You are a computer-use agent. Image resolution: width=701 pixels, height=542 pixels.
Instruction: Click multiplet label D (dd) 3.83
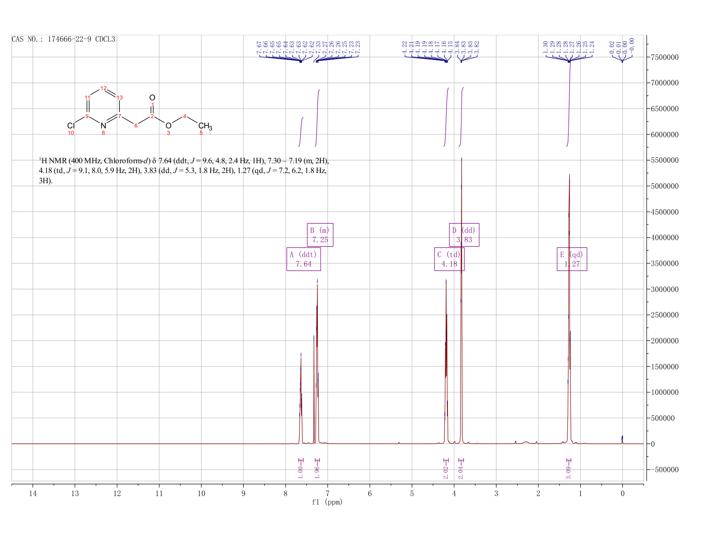coord(464,235)
